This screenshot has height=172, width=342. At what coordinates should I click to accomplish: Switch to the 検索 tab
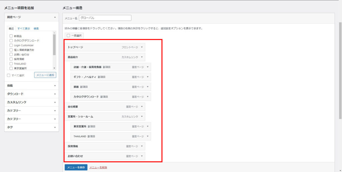[x=36, y=29]
